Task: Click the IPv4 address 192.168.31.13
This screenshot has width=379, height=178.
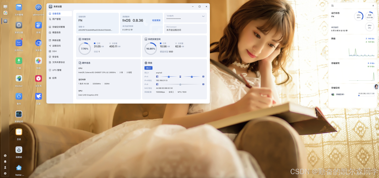Action: click(162, 80)
